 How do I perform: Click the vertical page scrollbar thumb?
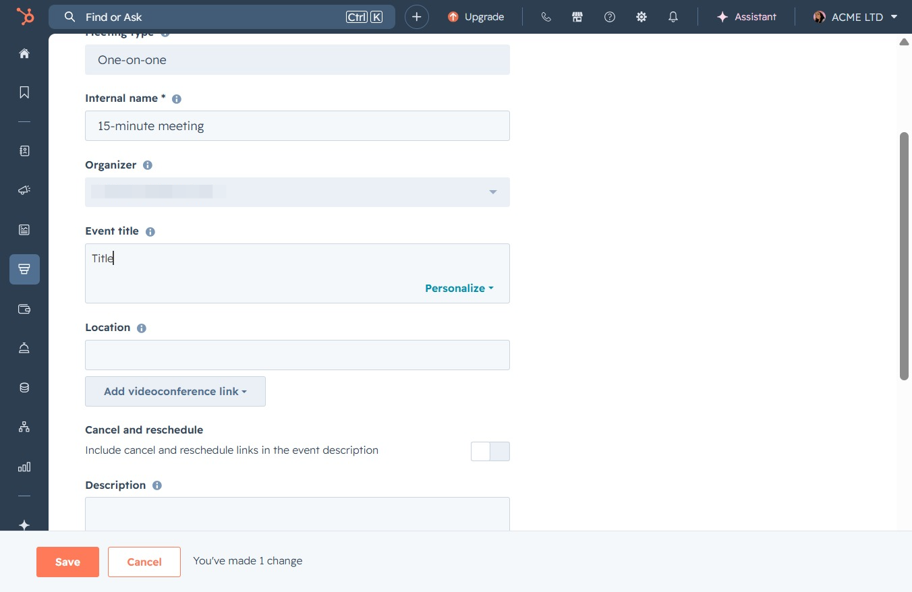point(905,256)
